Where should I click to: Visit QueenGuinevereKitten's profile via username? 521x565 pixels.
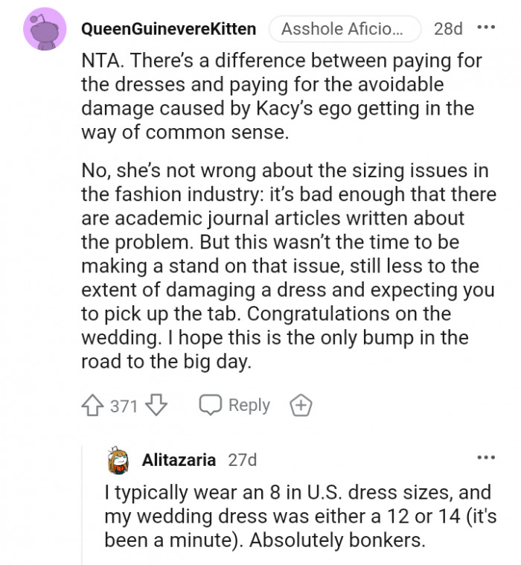click(x=168, y=29)
